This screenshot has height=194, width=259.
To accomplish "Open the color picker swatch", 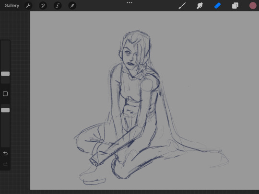I will [253, 6].
